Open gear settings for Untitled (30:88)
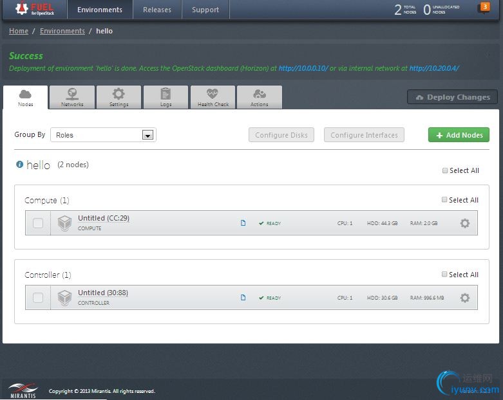Image resolution: width=503 pixels, height=400 pixels. [465, 298]
